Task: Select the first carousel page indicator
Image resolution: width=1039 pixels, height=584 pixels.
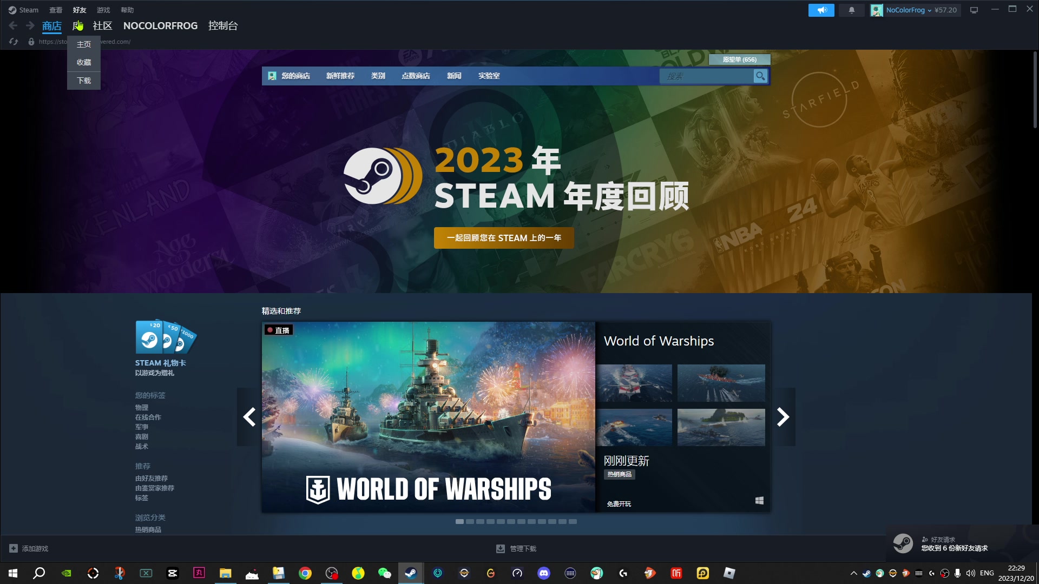Action: (x=459, y=521)
